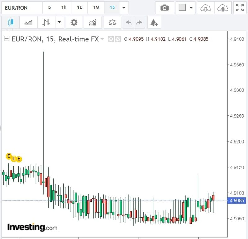
Task: Load chart layout from cloud
Action: coord(206,8)
